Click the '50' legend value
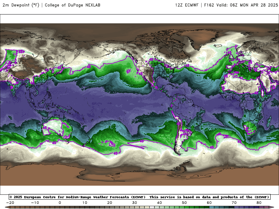279x209 pixels. coord(184,203)
